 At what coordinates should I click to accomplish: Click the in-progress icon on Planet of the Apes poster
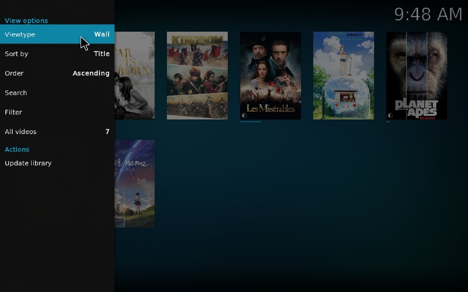point(390,115)
